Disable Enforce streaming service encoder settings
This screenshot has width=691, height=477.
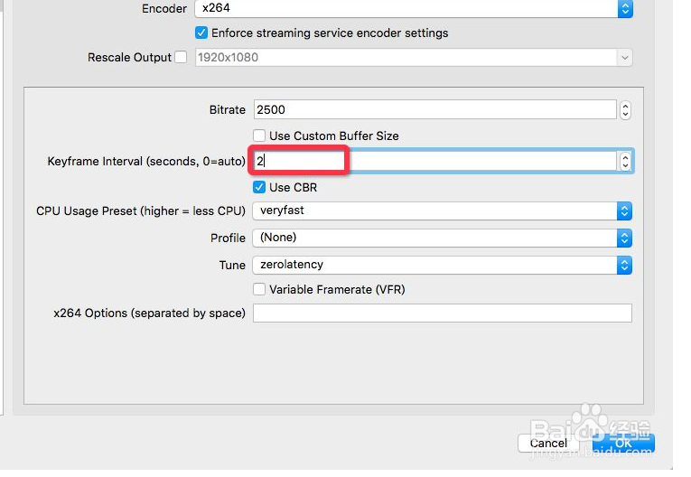pos(201,33)
